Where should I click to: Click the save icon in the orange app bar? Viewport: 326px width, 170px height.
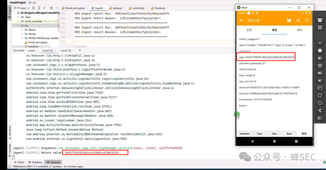(x=289, y=20)
